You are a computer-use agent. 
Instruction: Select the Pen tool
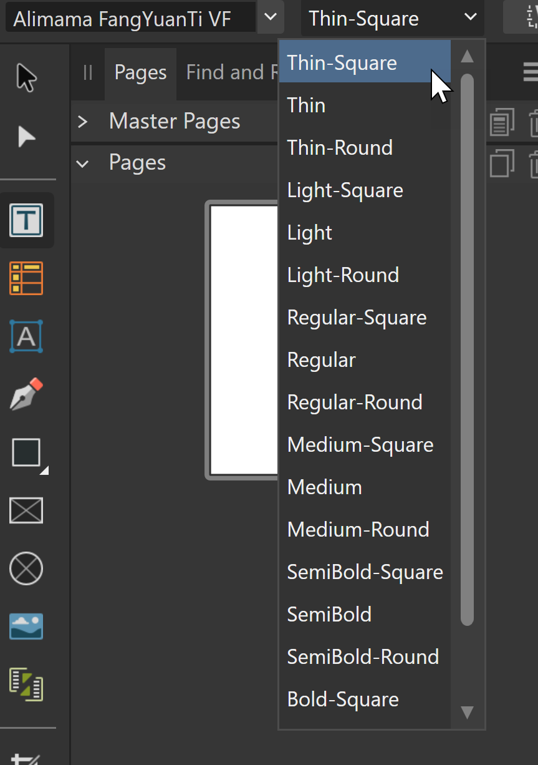(26, 394)
